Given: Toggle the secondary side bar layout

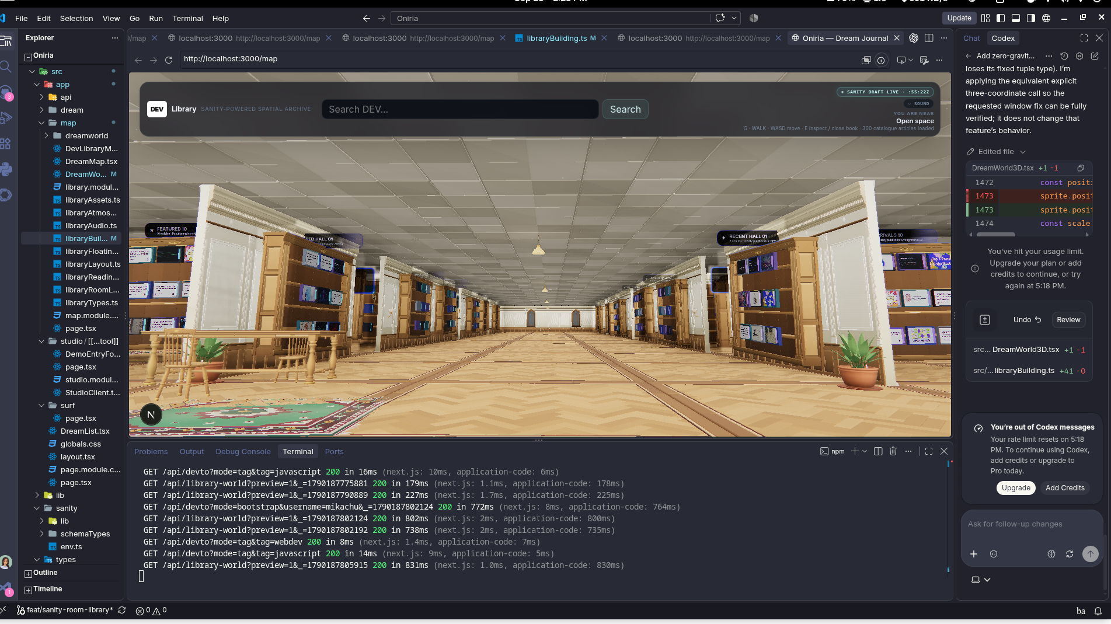Looking at the screenshot, I should pos(1031,18).
